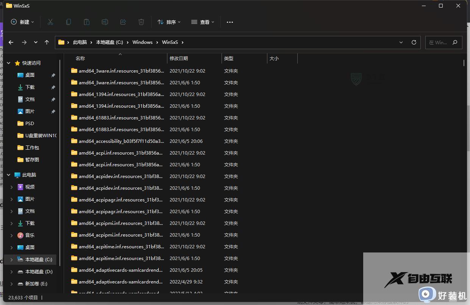Select 下载 in quick access
Screen dimensions: 470x305
click(x=30, y=87)
